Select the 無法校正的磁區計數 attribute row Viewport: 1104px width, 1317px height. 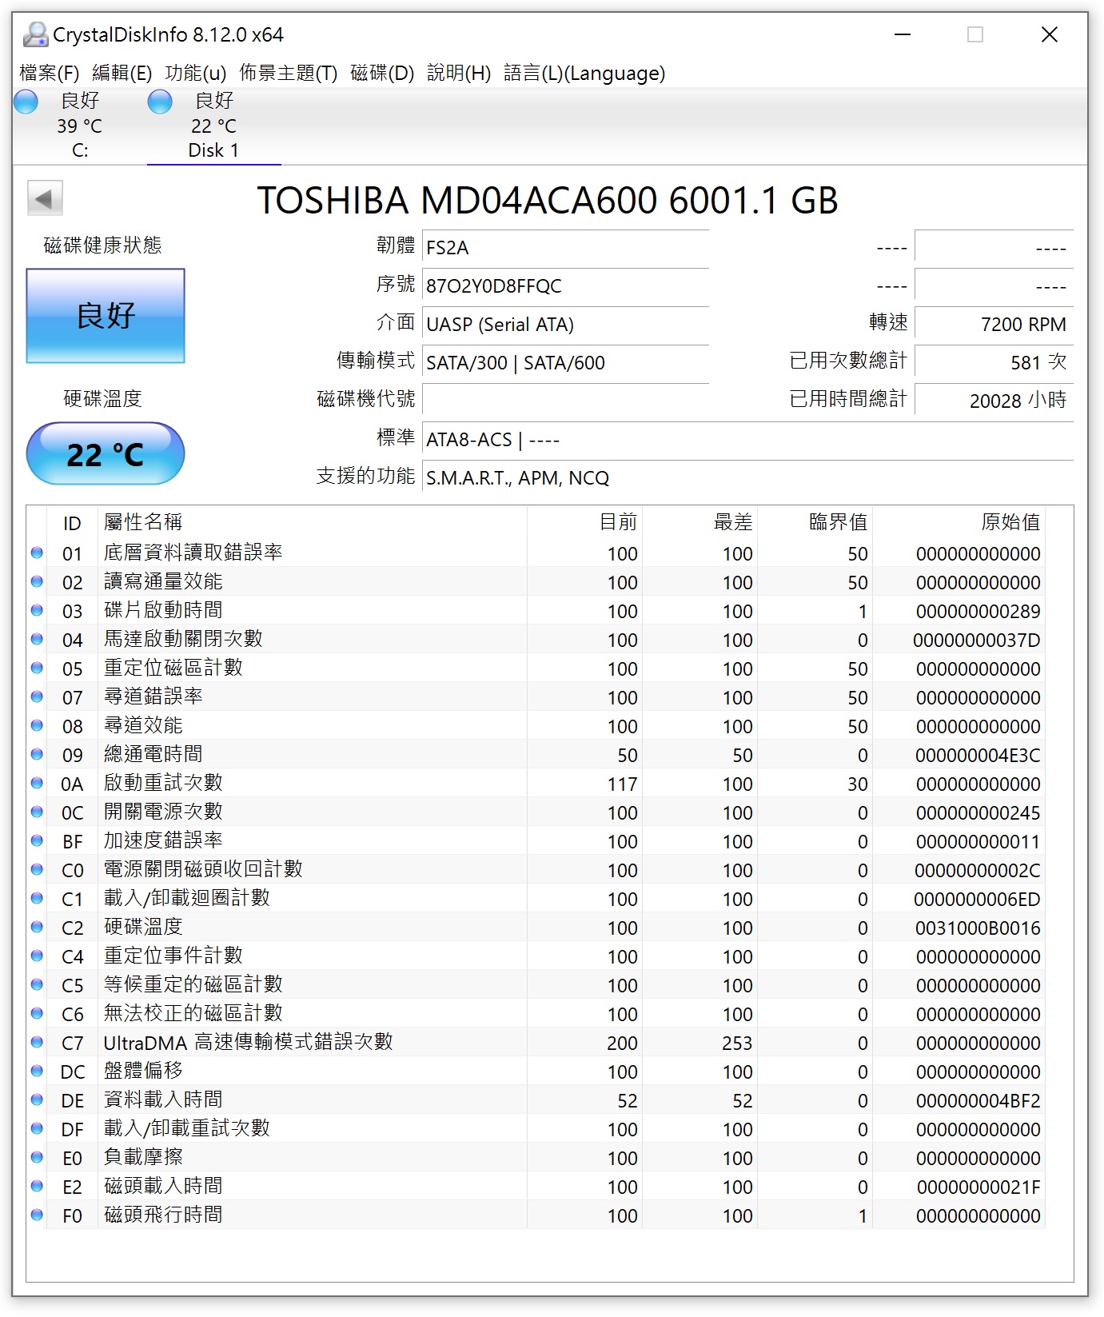536,1013
